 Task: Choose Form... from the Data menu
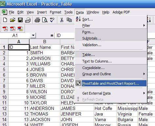(x=111, y=32)
